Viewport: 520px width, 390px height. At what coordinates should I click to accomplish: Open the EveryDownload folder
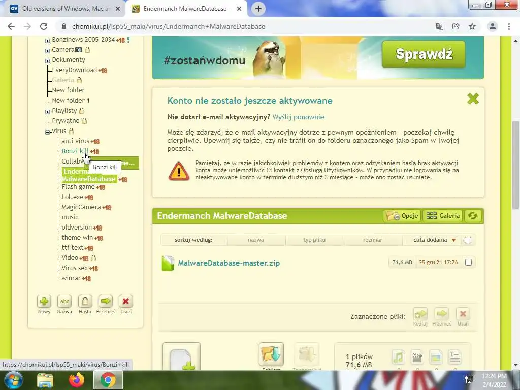(x=74, y=70)
